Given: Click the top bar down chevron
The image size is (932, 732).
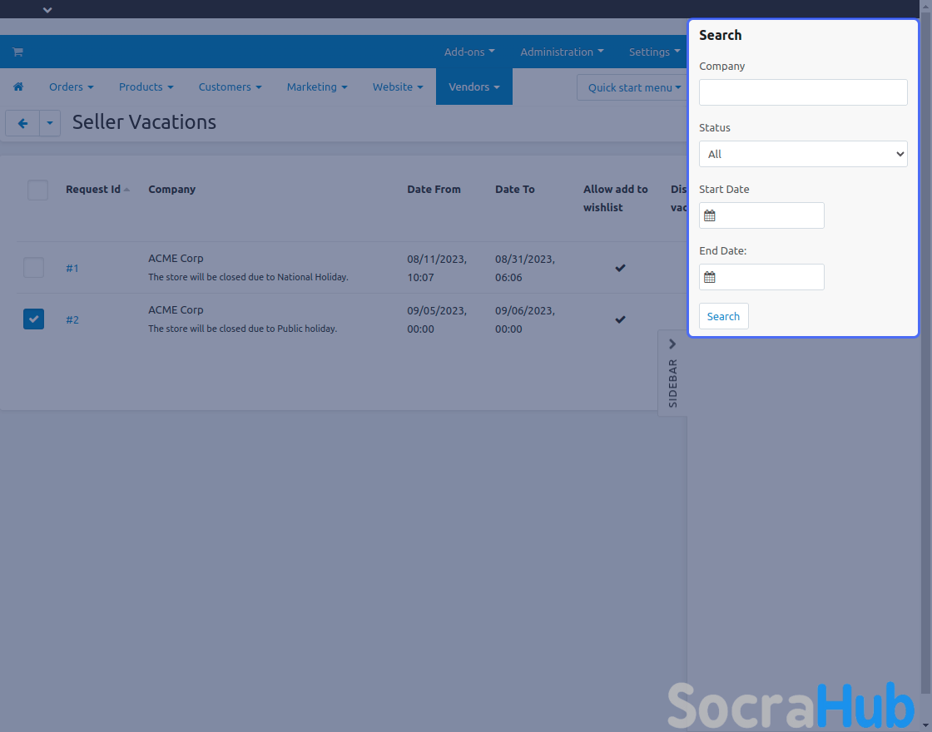Looking at the screenshot, I should point(47,10).
